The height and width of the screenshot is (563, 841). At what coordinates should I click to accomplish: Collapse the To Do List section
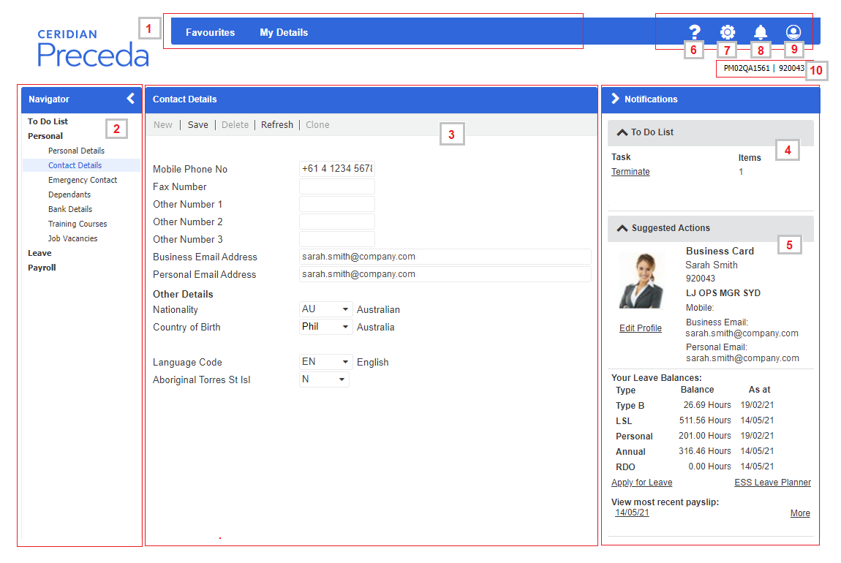point(622,133)
